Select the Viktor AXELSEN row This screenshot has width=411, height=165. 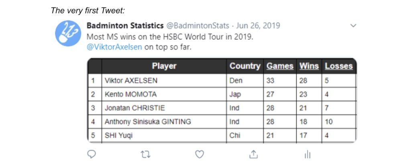tap(222, 81)
